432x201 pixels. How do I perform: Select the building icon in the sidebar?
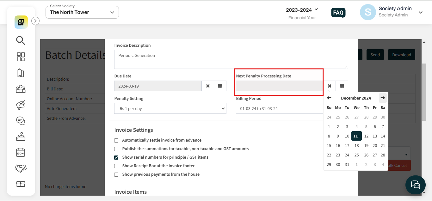coord(21,73)
